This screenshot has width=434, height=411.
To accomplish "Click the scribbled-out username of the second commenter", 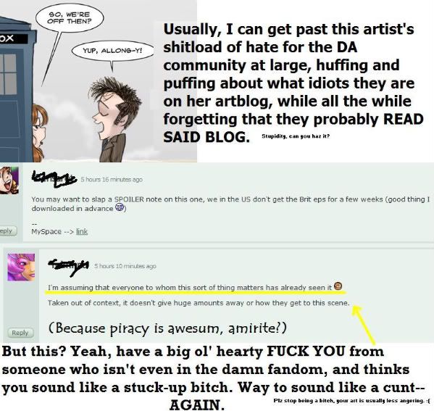I will 69,266.
